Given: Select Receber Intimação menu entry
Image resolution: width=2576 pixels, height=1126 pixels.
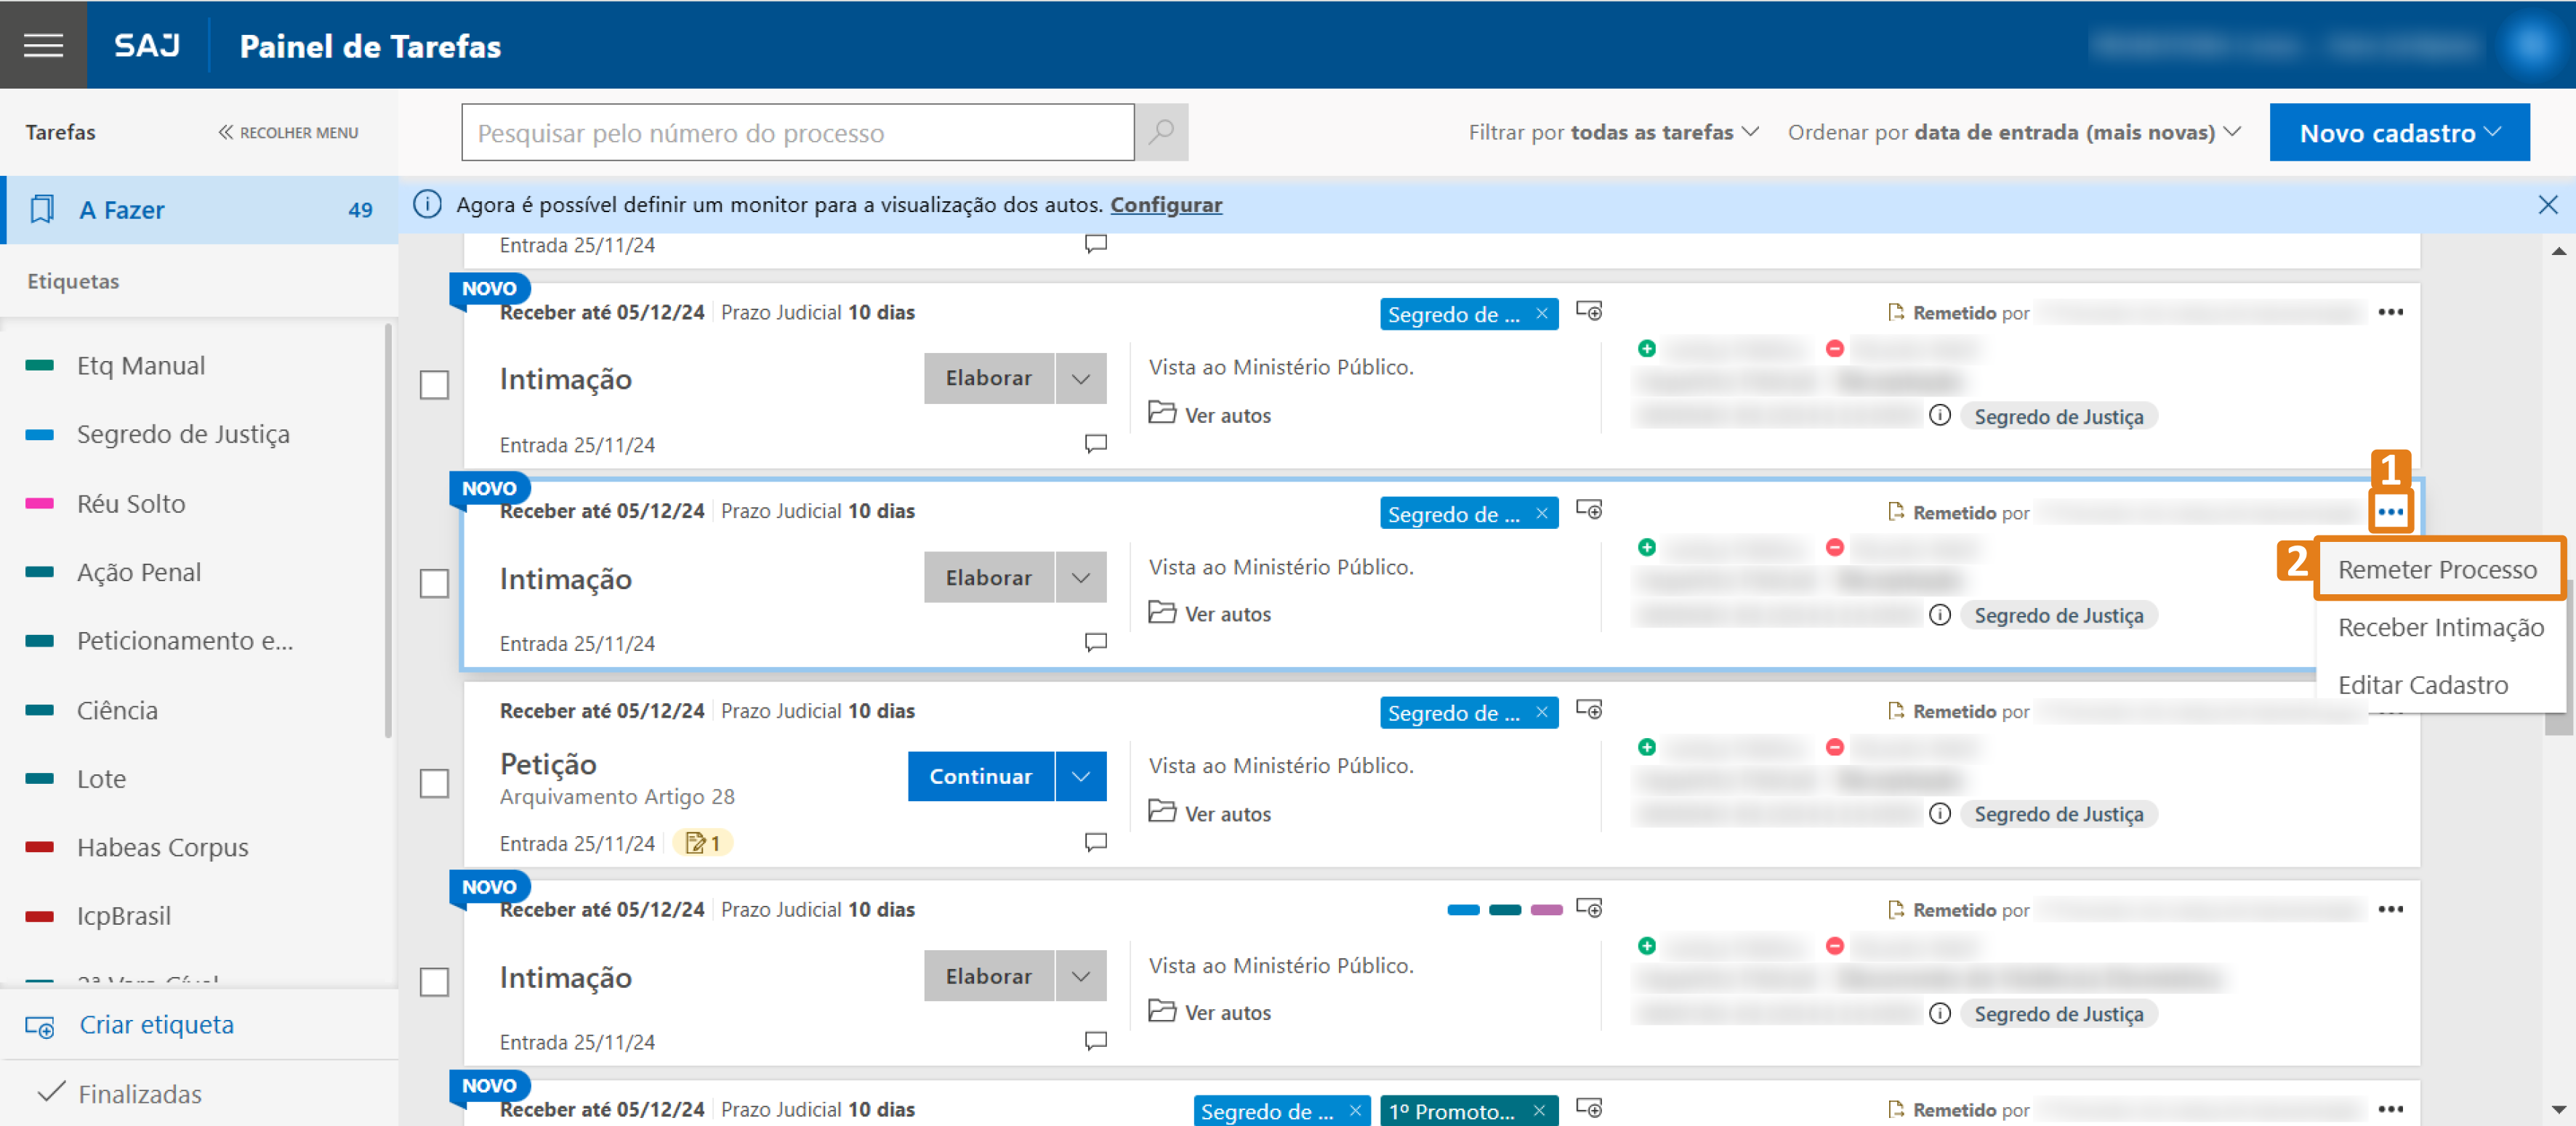Looking at the screenshot, I should (x=2440, y=628).
